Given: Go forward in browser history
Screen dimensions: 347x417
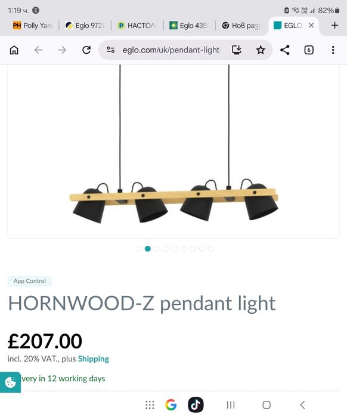Looking at the screenshot, I should (62, 50).
